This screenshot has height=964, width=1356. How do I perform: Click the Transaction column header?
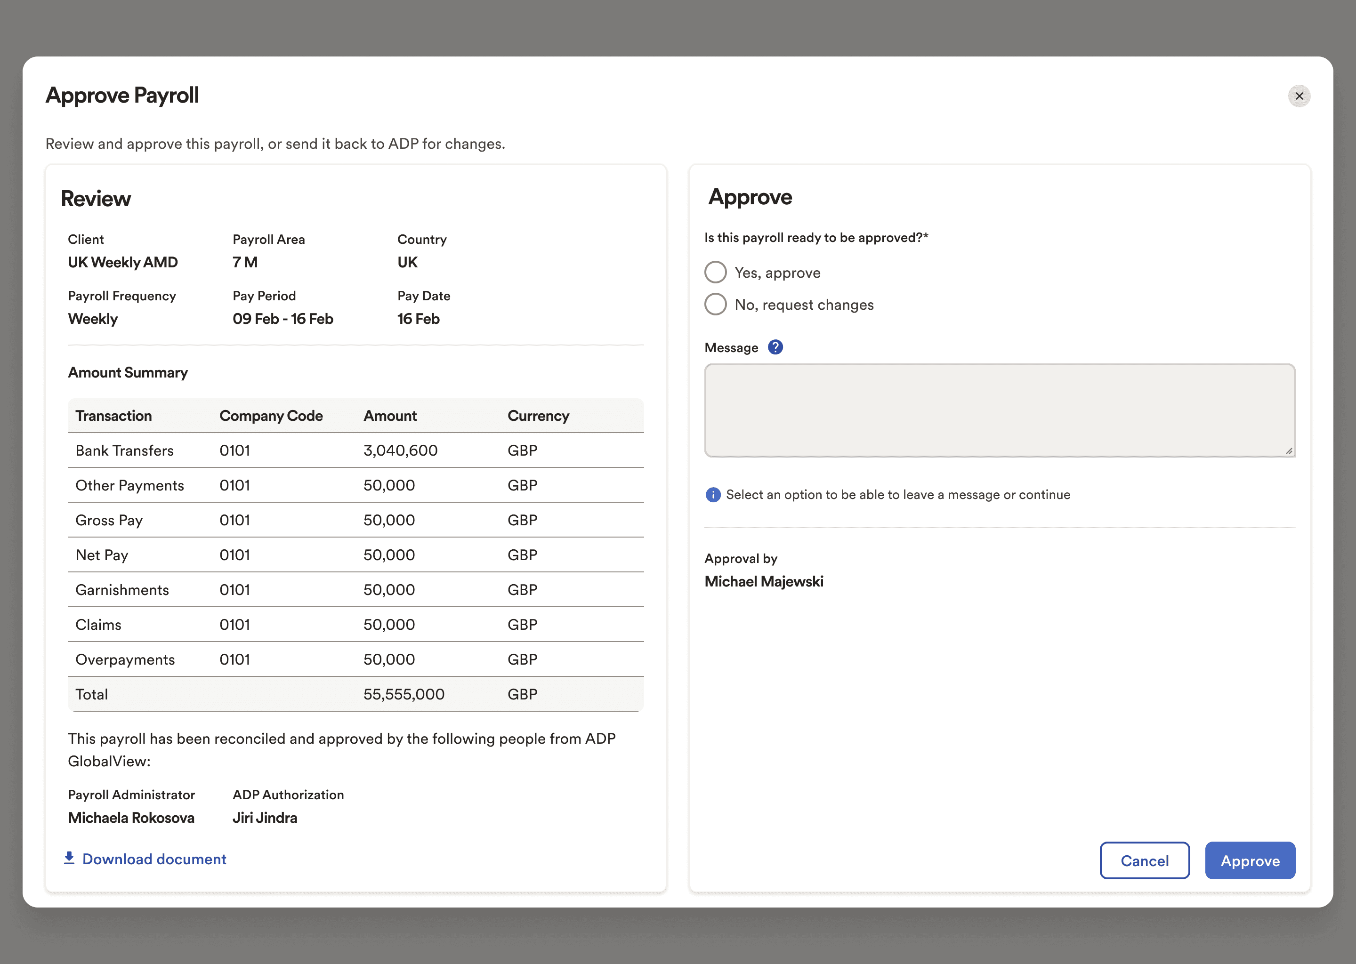coord(113,416)
